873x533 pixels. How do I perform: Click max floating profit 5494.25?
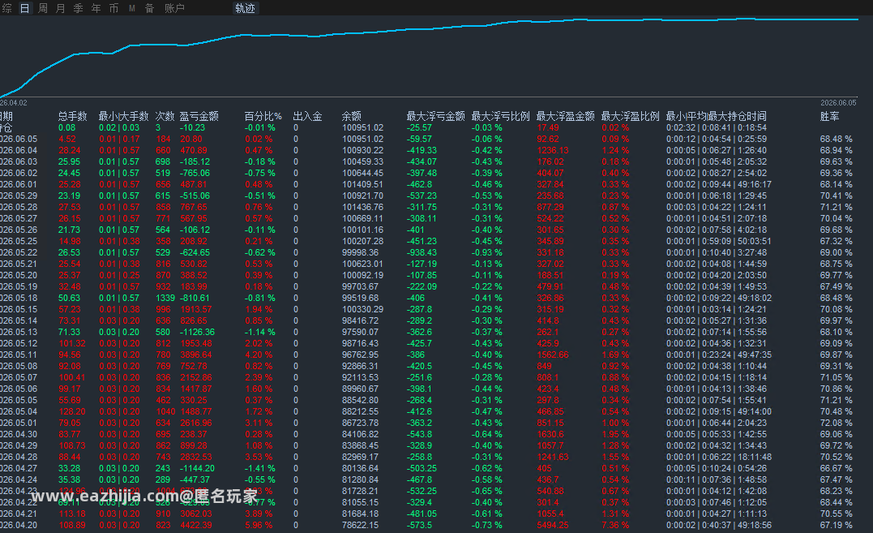click(552, 525)
